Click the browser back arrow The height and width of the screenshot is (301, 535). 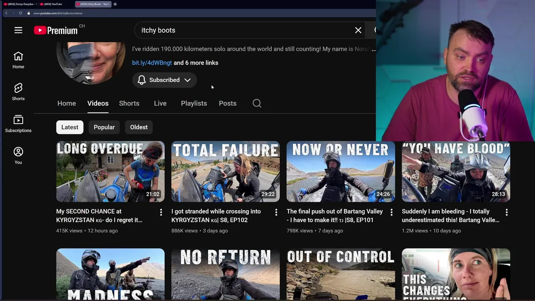click(x=6, y=13)
